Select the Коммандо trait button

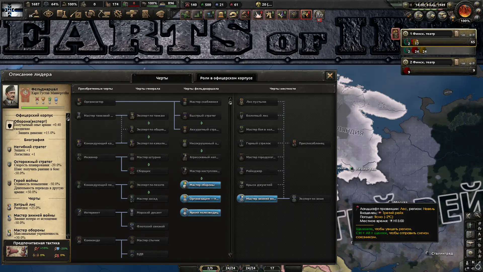95,240
